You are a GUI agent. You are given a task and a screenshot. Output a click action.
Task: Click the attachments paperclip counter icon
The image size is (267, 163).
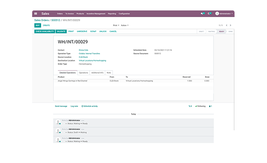coord(190,106)
